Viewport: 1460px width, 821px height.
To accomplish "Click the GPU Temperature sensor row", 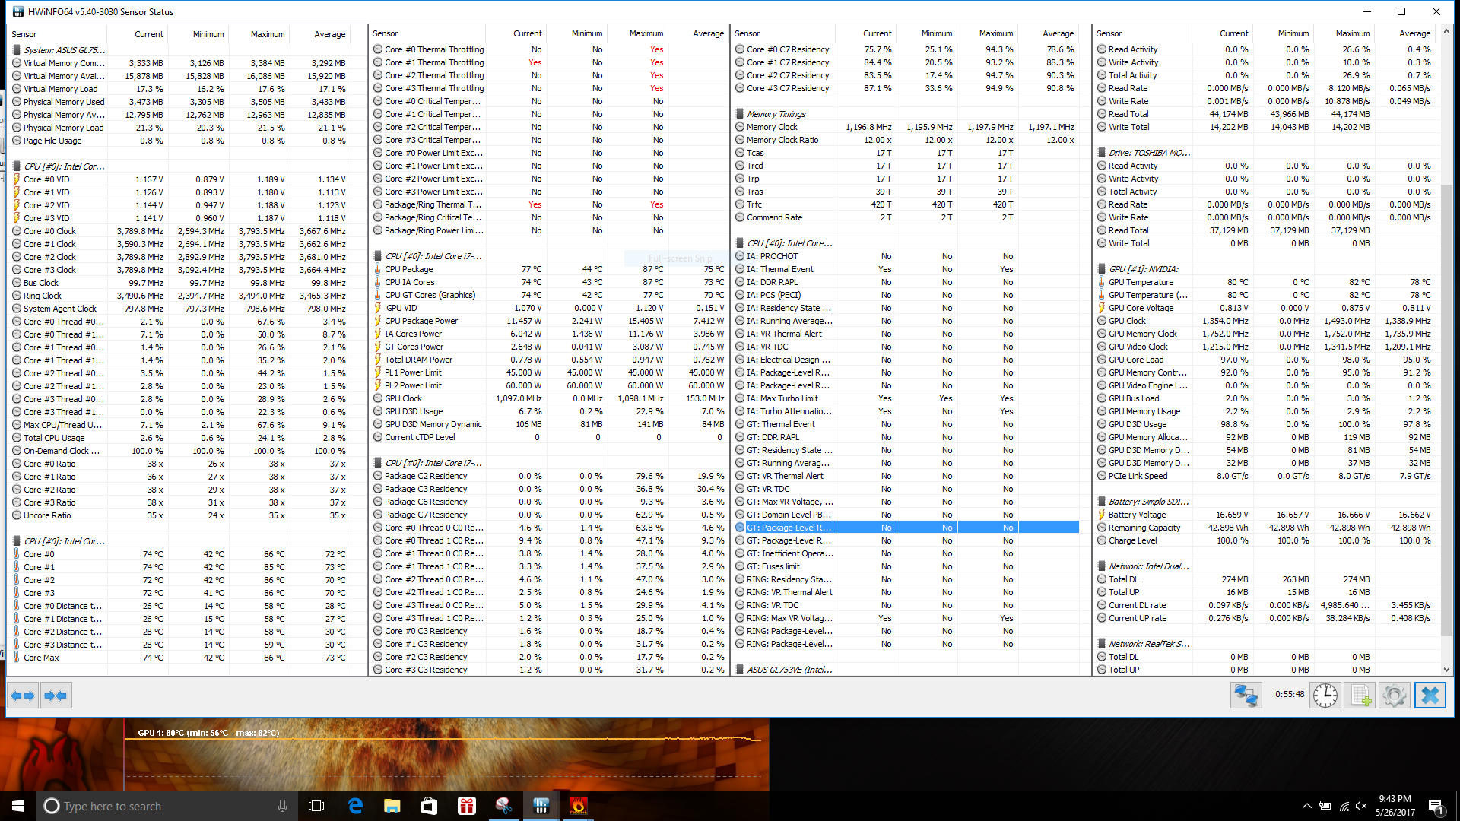I will tap(1141, 282).
